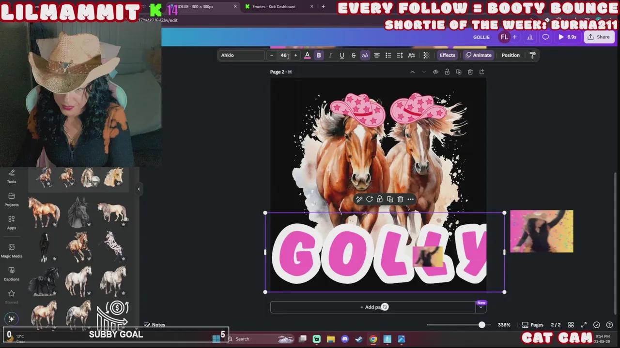This screenshot has height=348, width=620.
Task: Select the Tools icon in the left sidebar
Action: tap(11, 176)
